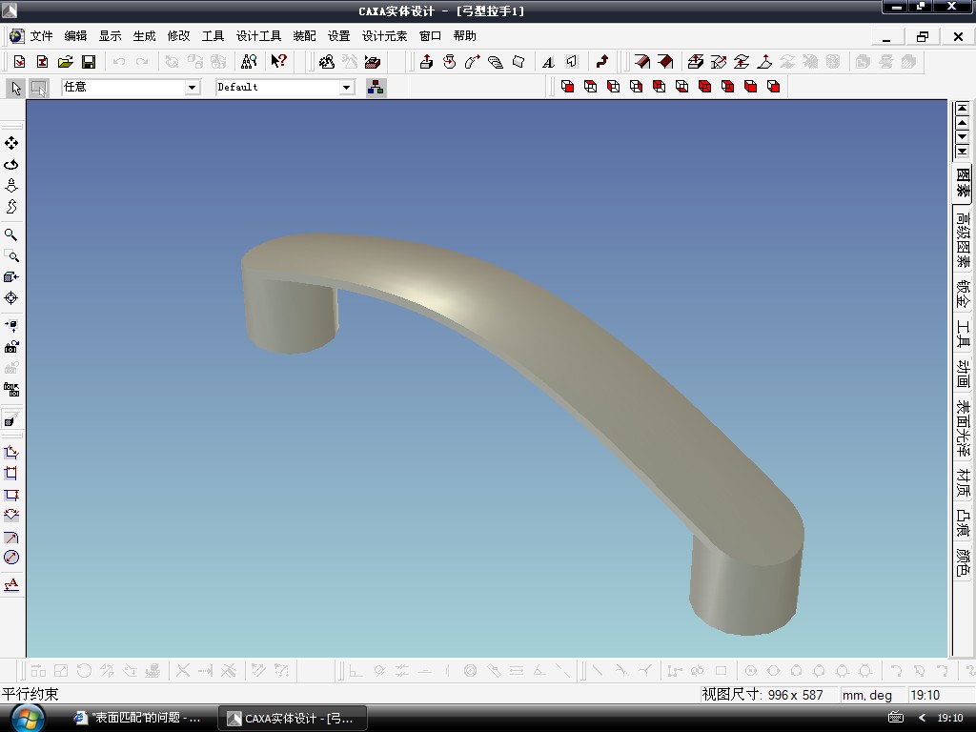The image size is (976, 732).
Task: Open the Default configuration dropdown
Action: [x=347, y=87]
